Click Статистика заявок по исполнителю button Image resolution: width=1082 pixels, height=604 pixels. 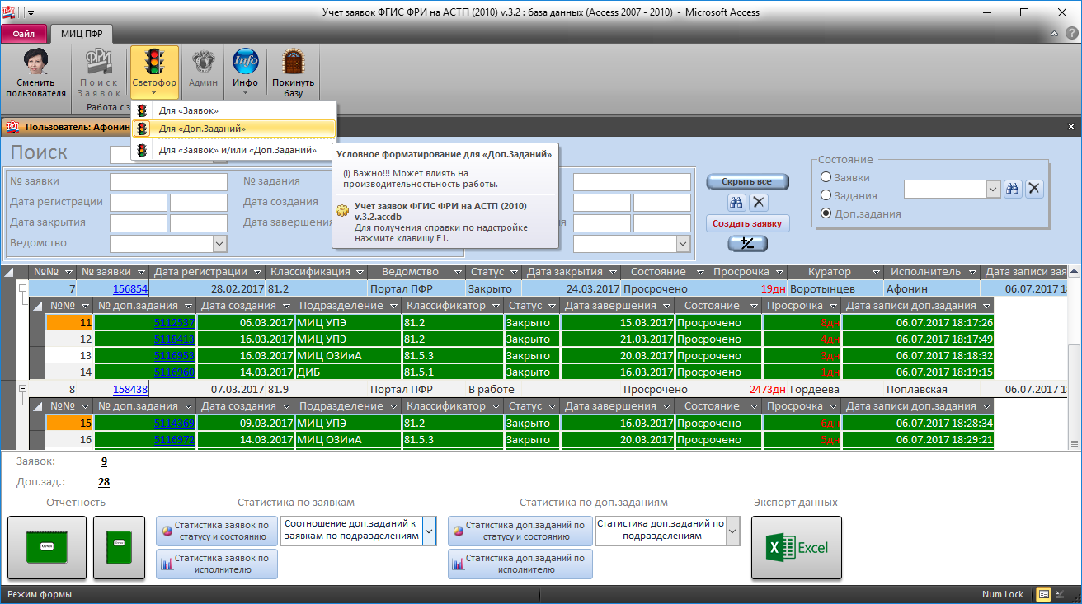217,564
